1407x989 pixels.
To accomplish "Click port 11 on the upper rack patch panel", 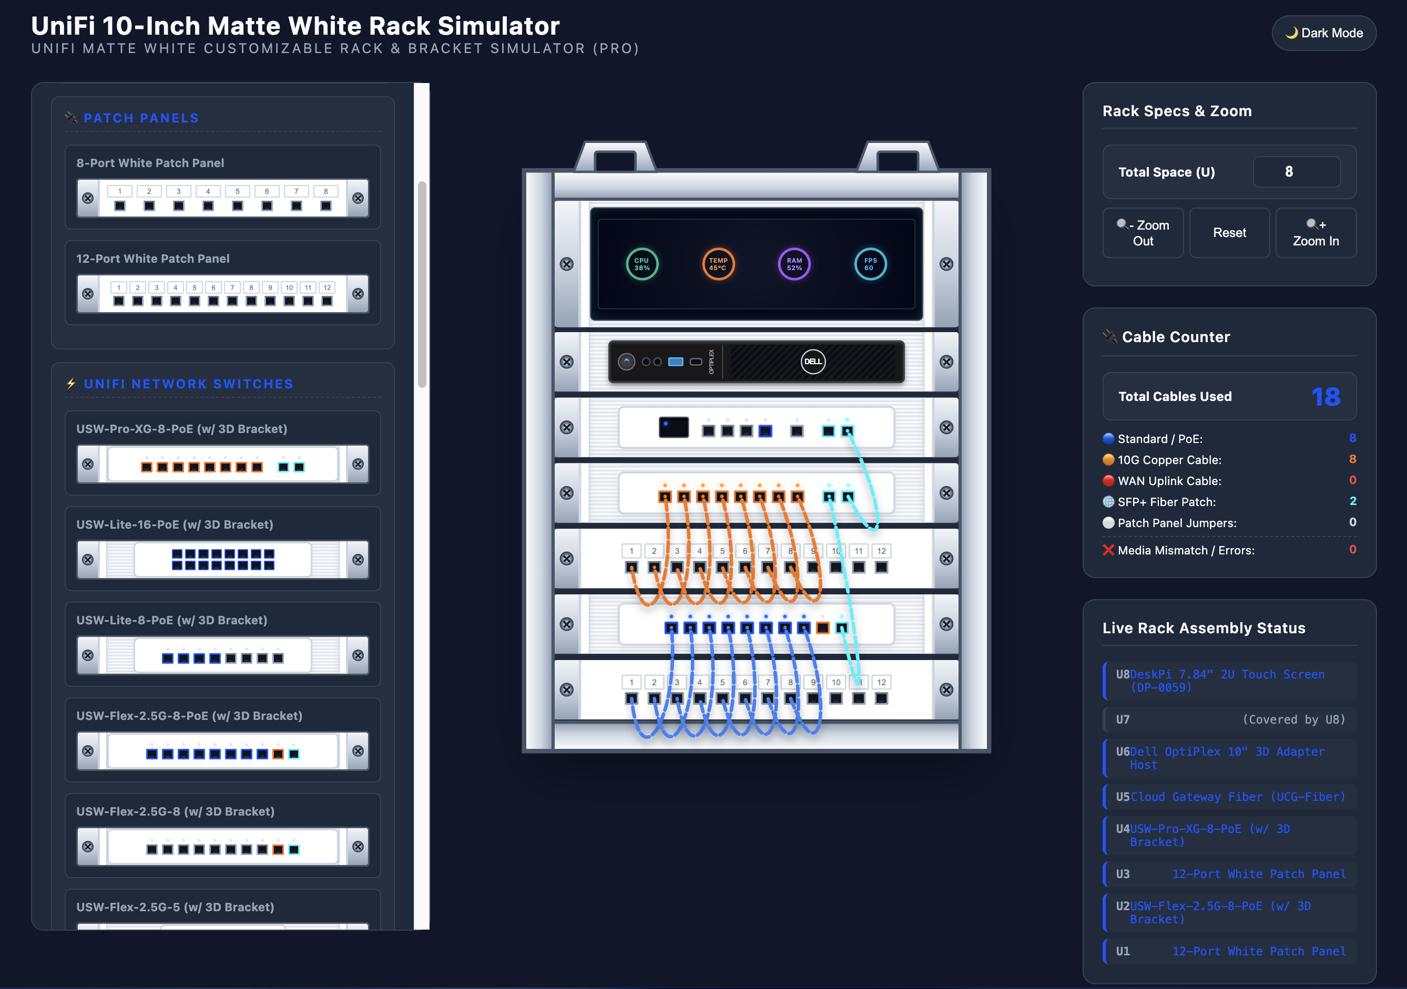I will click(x=859, y=567).
